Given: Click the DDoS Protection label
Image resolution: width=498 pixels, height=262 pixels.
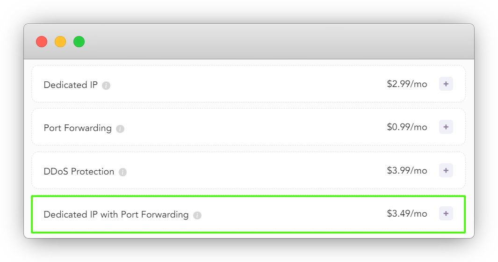Looking at the screenshot, I should [79, 171].
